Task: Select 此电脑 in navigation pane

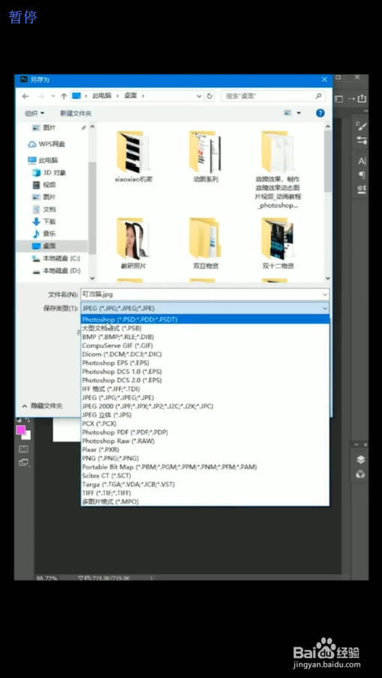Action: point(43,160)
